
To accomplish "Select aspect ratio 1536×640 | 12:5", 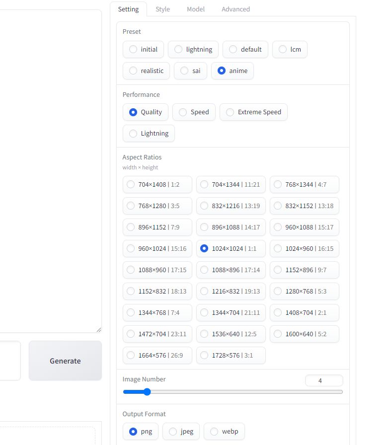I will 231,334.
